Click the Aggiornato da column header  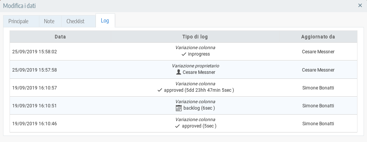click(x=318, y=37)
